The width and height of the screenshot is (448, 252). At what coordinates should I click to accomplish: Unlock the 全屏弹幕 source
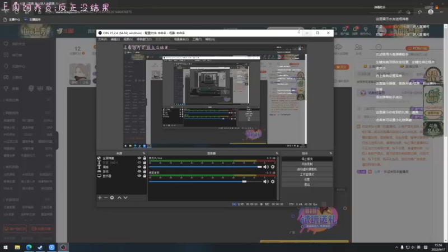[x=144, y=158]
